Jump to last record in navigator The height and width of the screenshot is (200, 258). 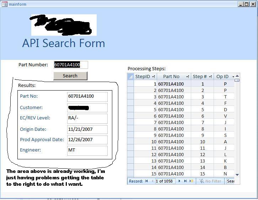(186, 181)
